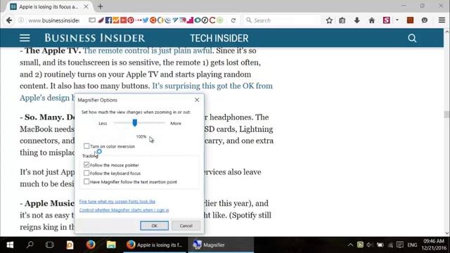Open Business Insider site search magnifier
450x253 pixels.
[x=412, y=38]
